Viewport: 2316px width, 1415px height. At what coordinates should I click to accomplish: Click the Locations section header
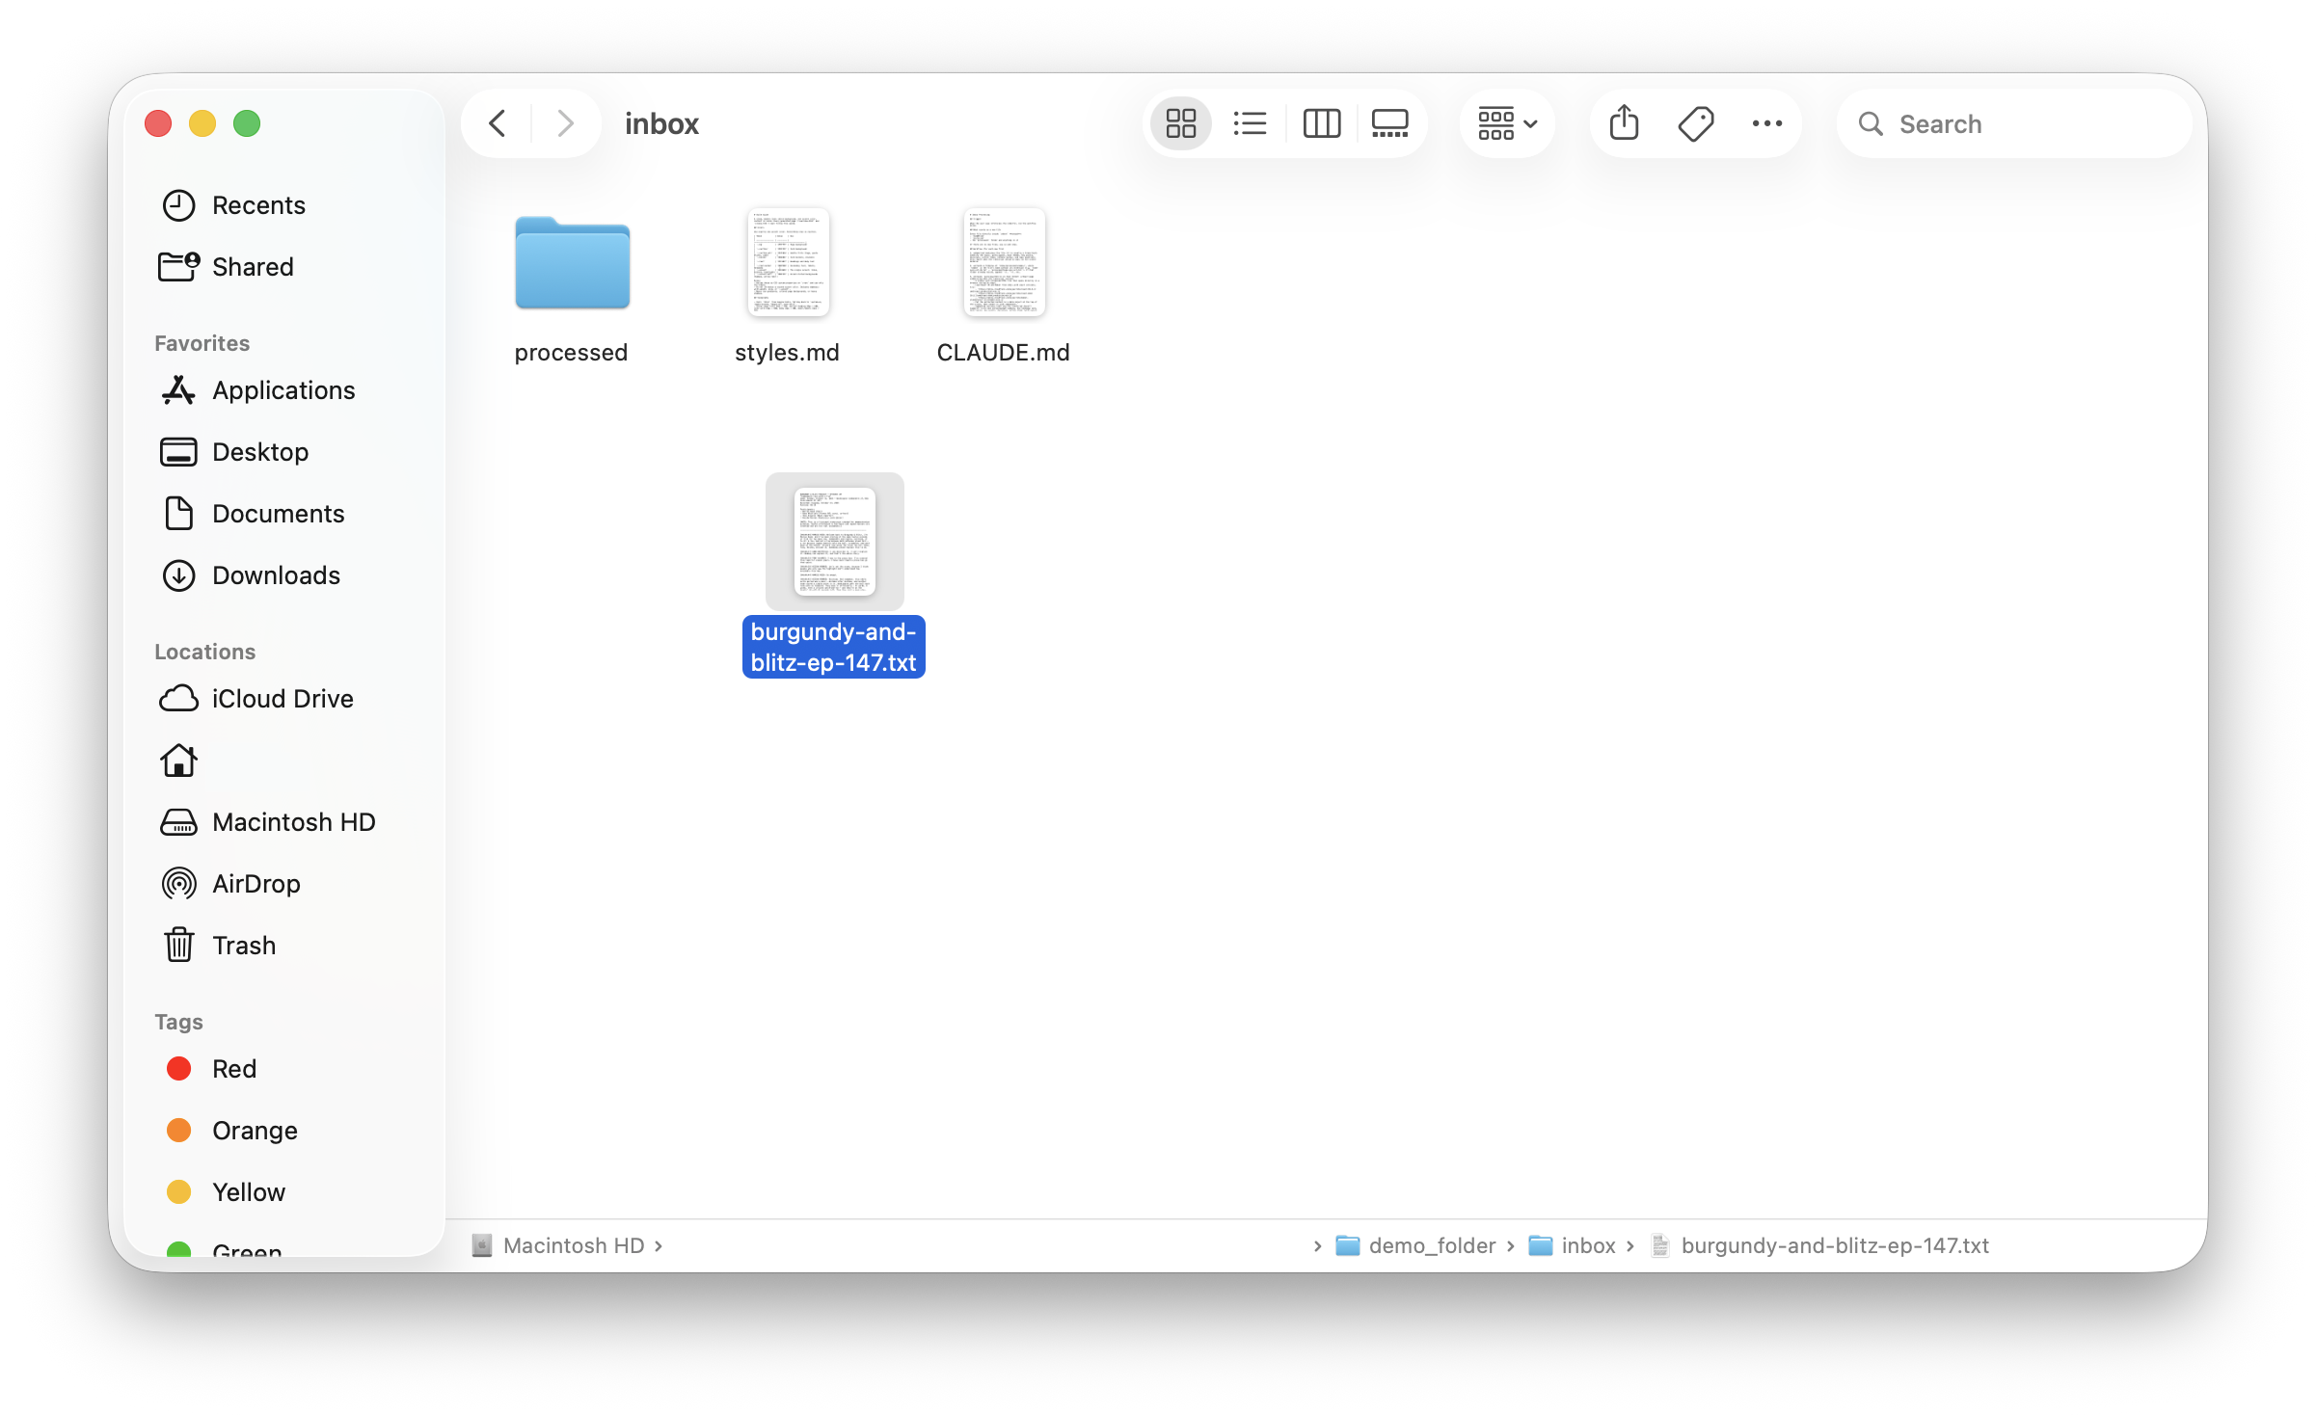click(x=205, y=652)
